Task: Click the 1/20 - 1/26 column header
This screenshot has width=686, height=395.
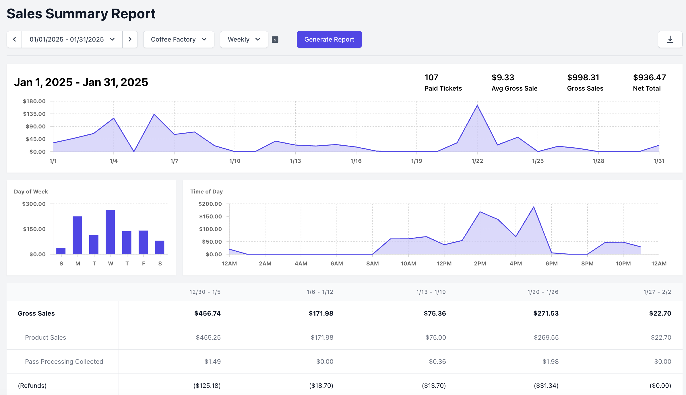Action: point(542,292)
